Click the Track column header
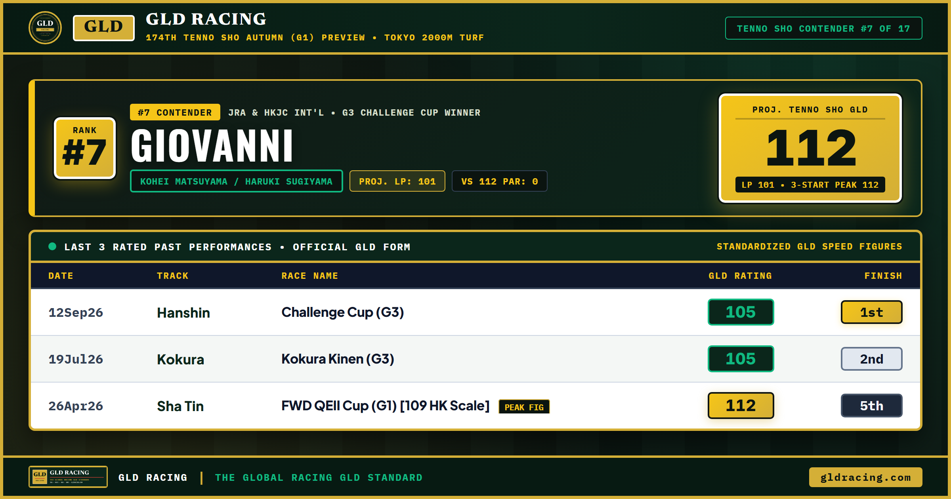 pos(172,276)
